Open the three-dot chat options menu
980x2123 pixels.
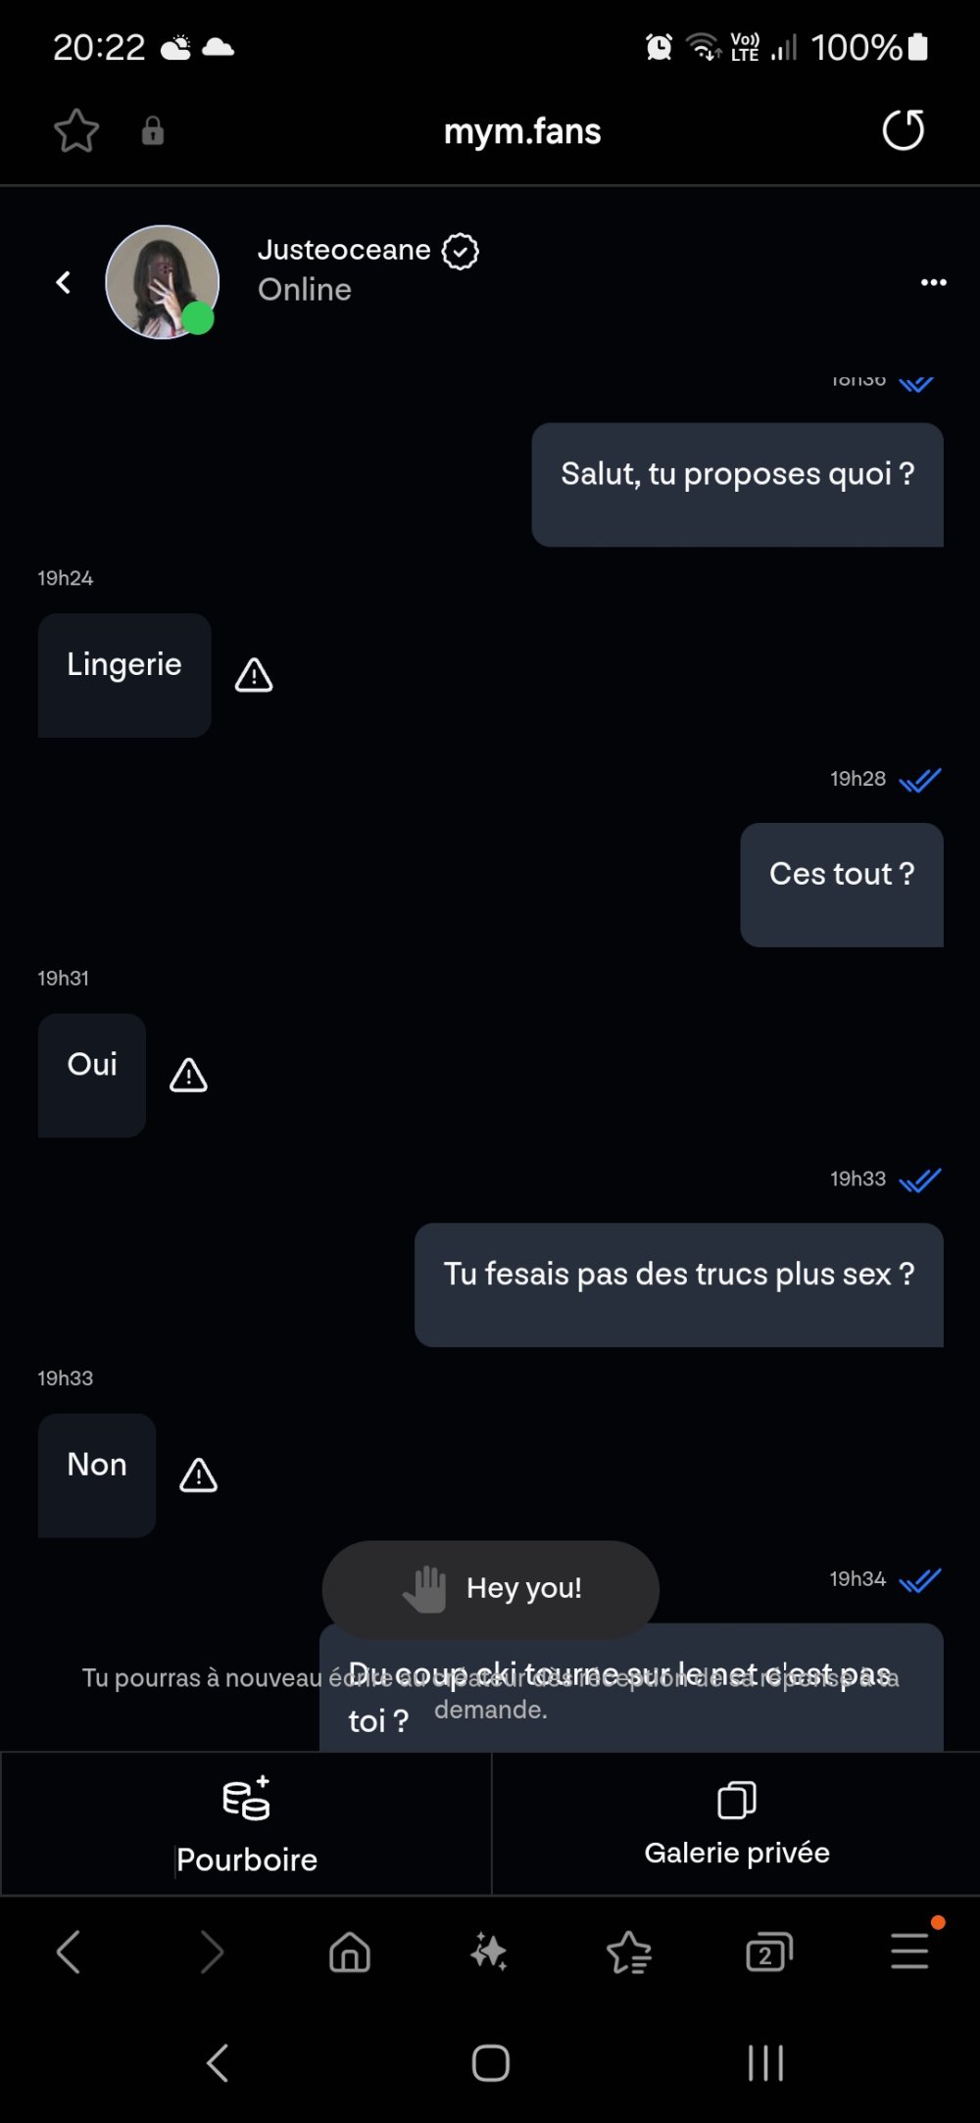pos(933,282)
